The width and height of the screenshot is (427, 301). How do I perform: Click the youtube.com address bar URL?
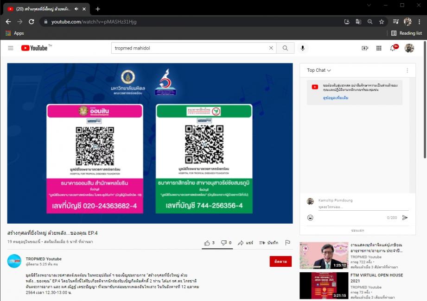[94, 22]
